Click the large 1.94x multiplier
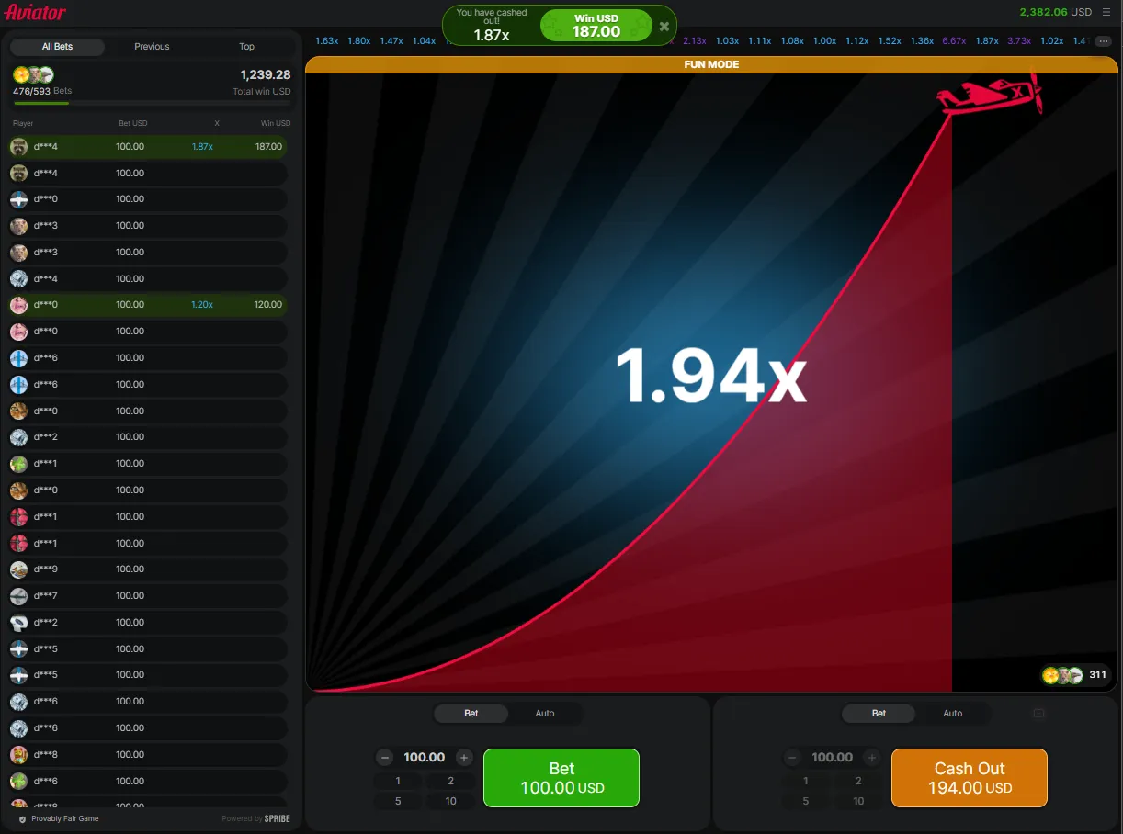This screenshot has height=834, width=1123. (x=710, y=376)
